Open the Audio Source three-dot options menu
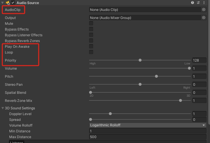210x143 pixels. click(204, 3)
